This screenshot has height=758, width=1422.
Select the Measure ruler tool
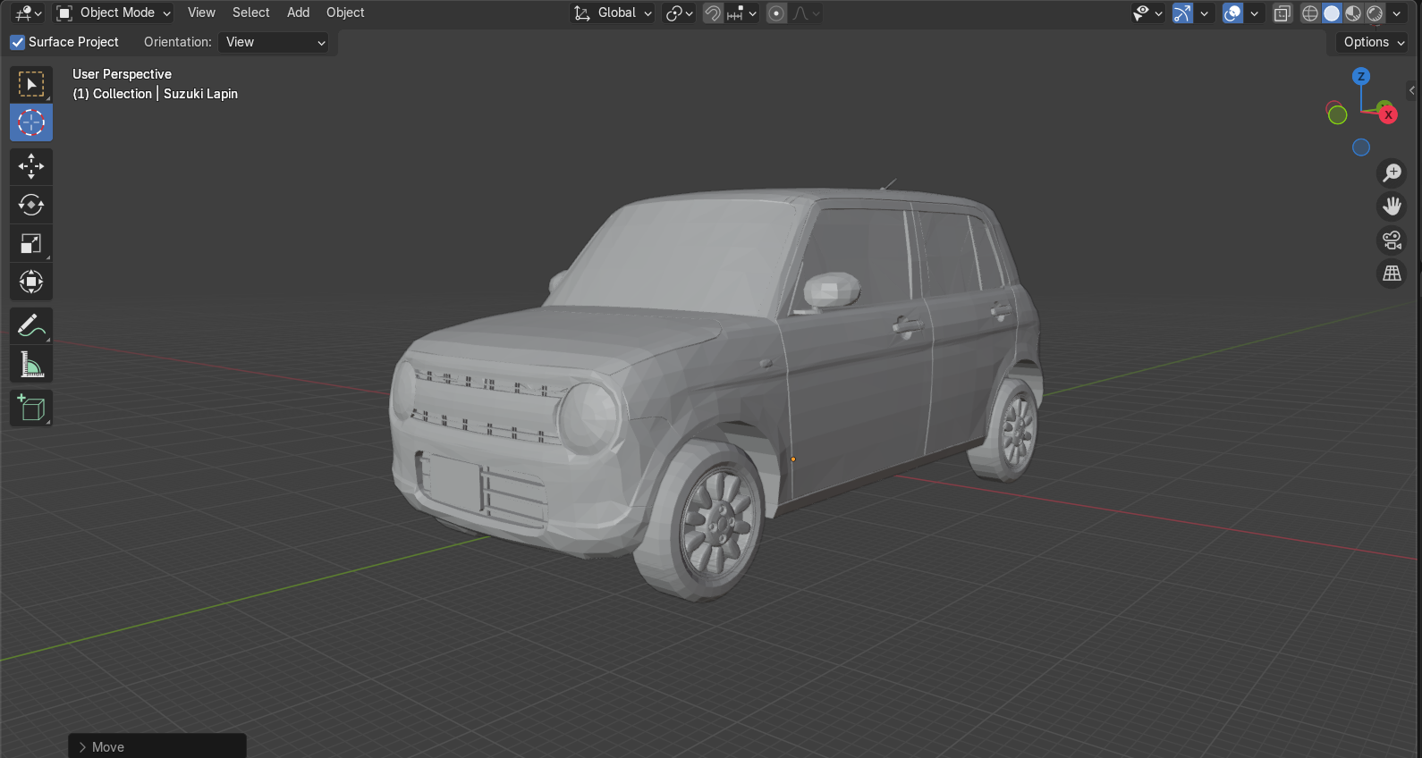(31, 365)
